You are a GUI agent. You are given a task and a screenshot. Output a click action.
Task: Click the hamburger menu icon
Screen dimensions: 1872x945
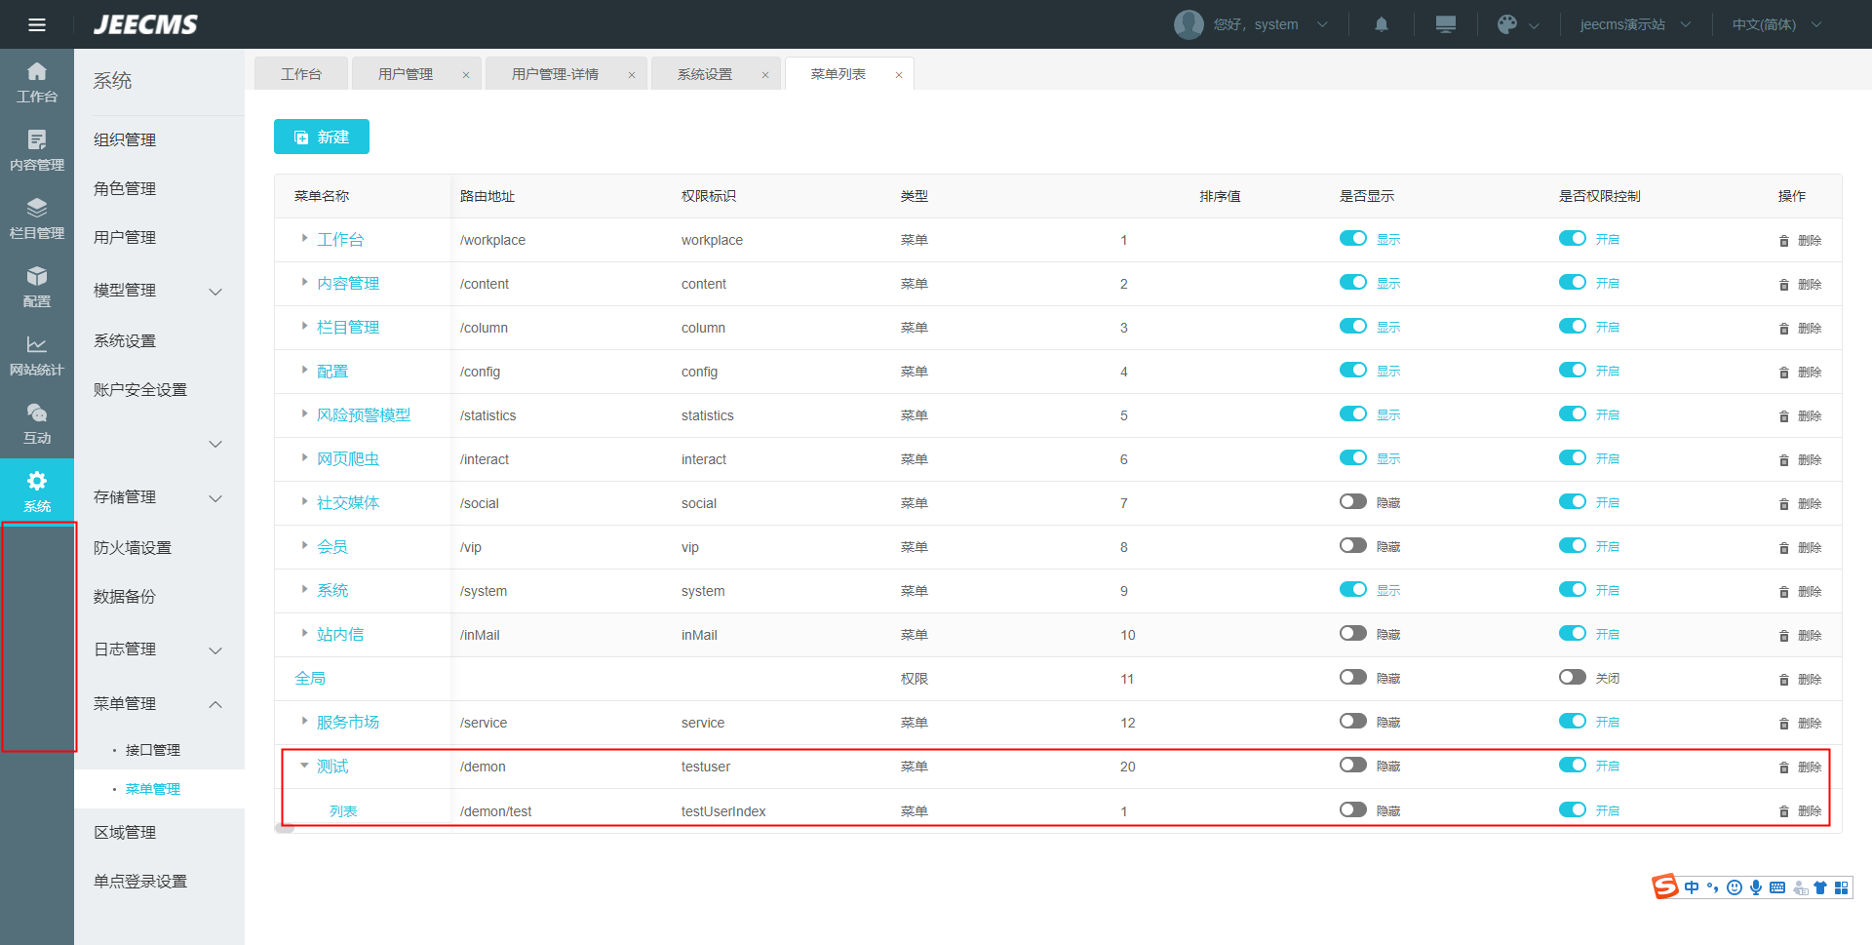37,24
